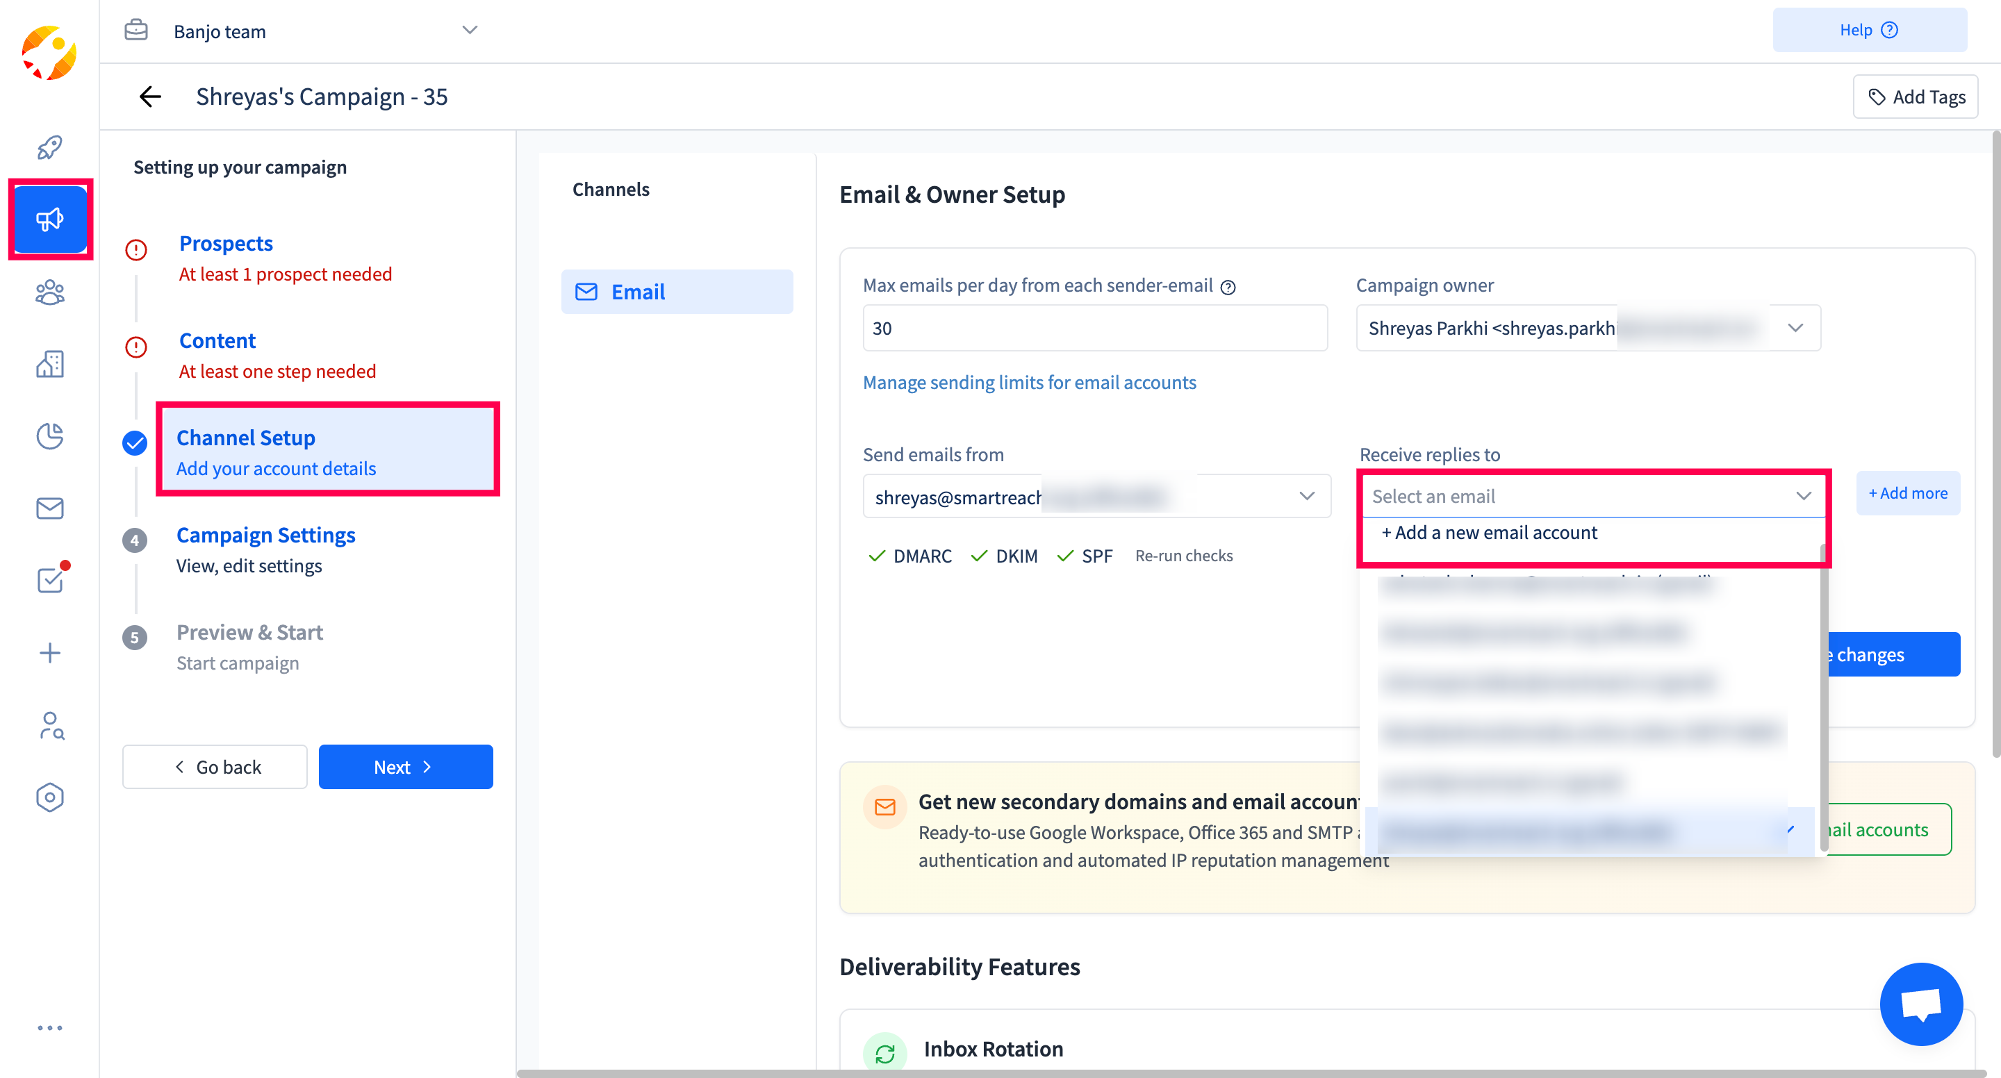This screenshot has height=1078, width=2001.
Task: Go to Campaign Settings step
Action: (265, 535)
